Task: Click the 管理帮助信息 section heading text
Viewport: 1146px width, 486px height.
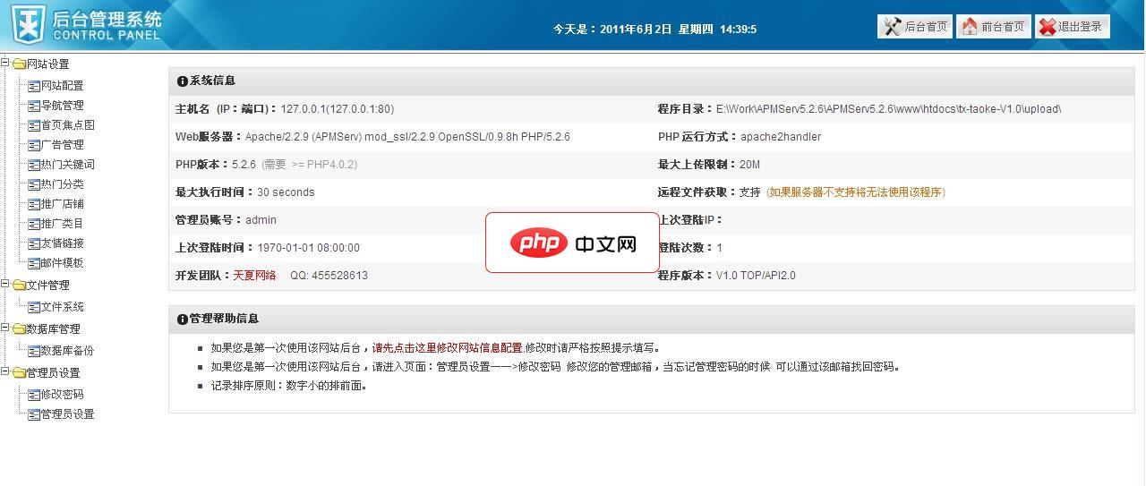Action: (224, 319)
